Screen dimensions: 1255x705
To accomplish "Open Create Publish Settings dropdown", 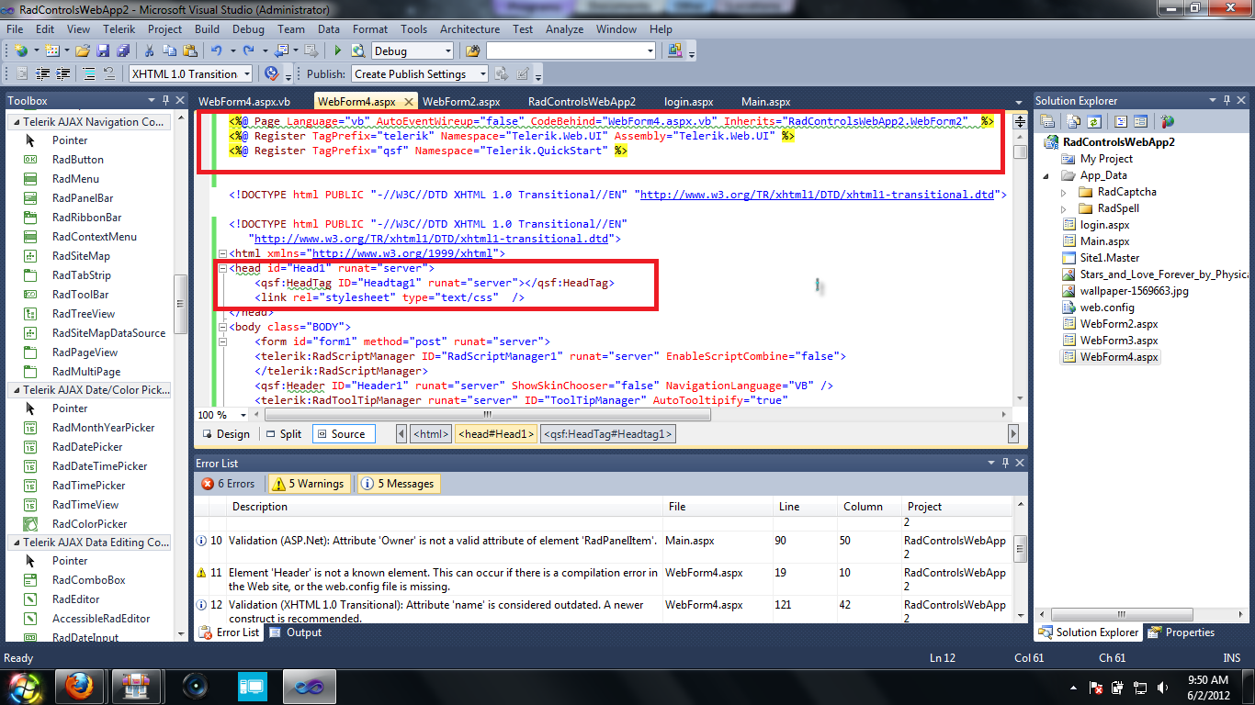I will (483, 74).
